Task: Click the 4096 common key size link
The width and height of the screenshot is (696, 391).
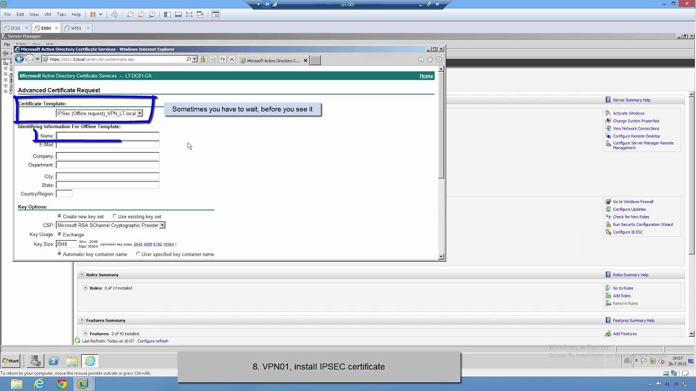Action: pos(147,244)
